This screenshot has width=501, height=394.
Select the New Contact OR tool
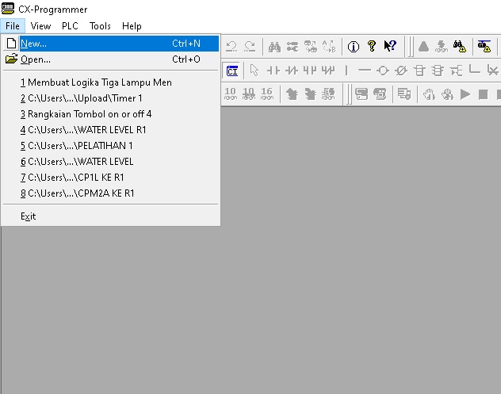(x=310, y=71)
